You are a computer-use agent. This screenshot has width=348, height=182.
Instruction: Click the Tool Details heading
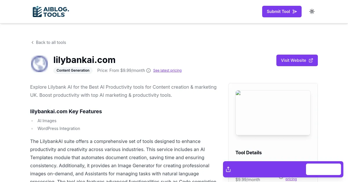[249, 153]
